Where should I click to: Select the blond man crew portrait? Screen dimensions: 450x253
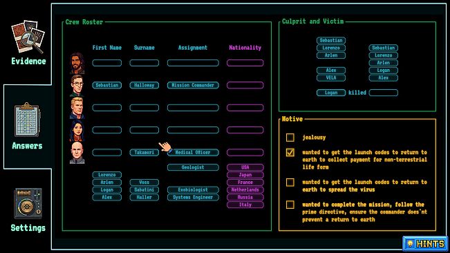pyautogui.click(x=77, y=108)
